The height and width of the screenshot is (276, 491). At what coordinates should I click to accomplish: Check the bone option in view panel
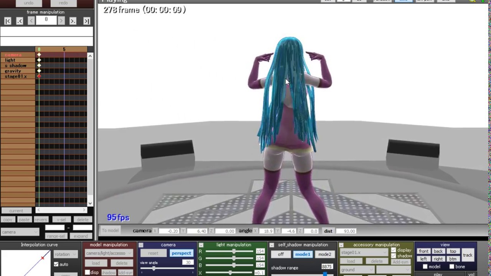click(x=452, y=266)
